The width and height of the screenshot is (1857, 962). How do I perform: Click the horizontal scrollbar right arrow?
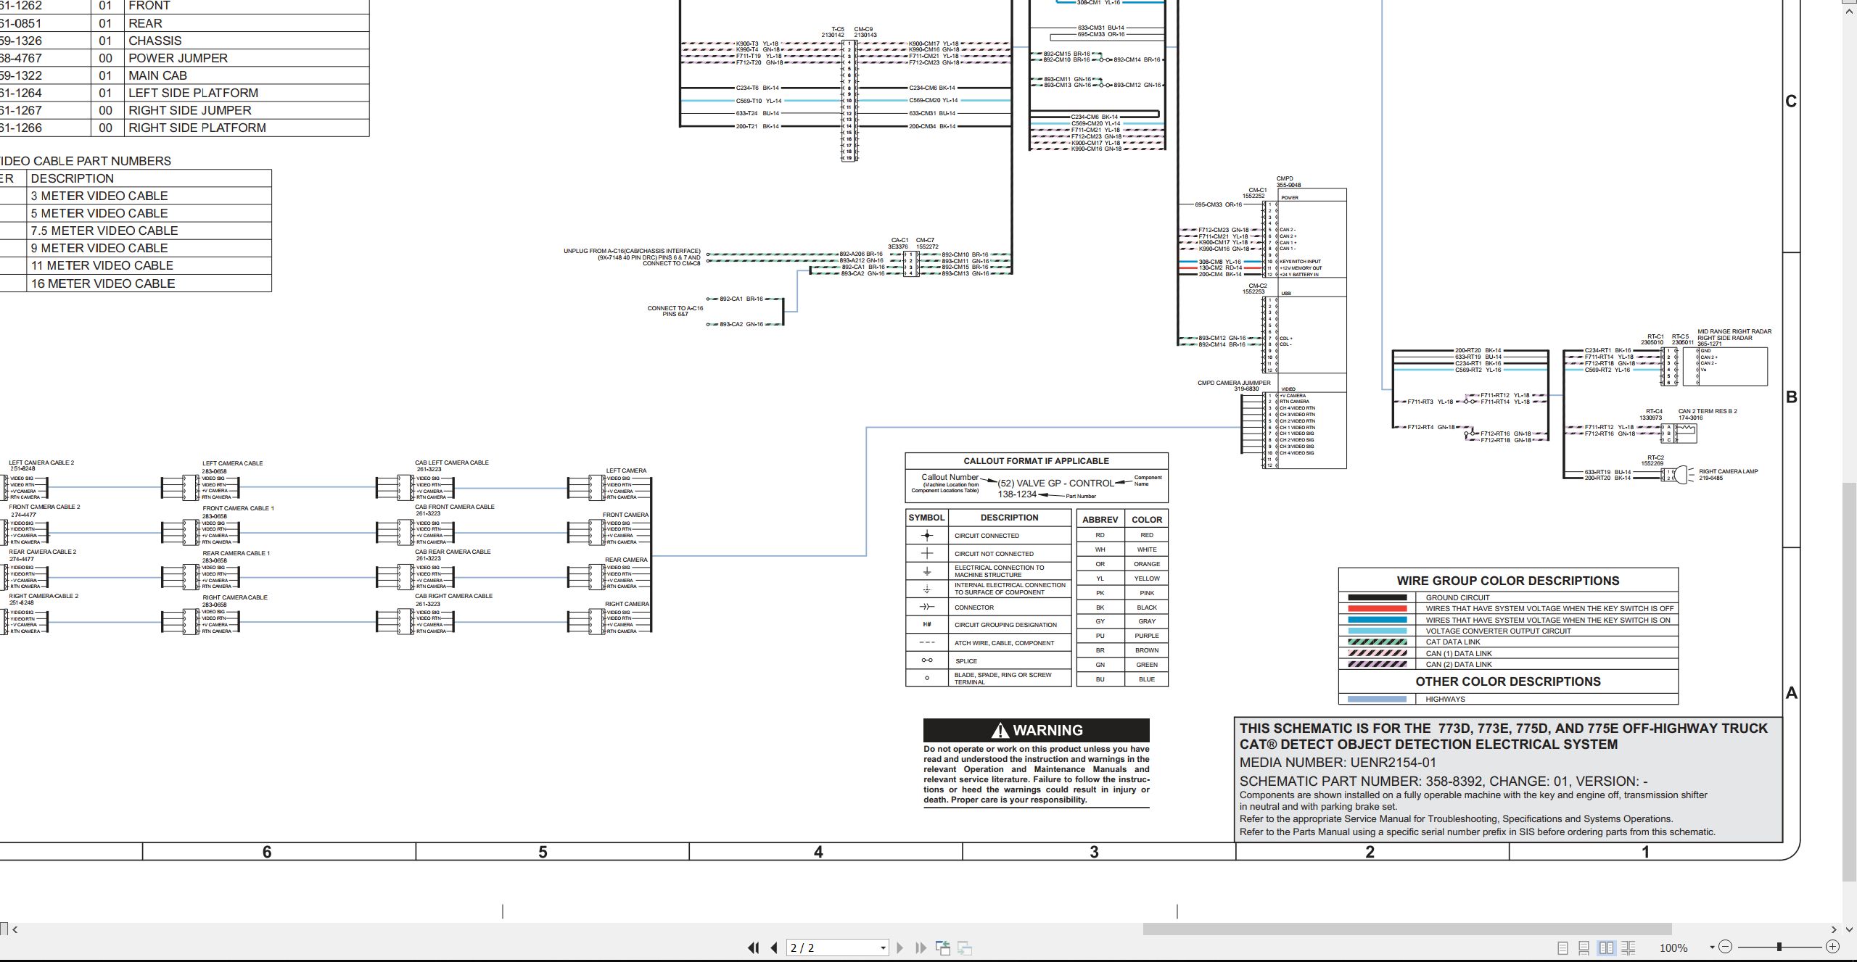[1833, 929]
